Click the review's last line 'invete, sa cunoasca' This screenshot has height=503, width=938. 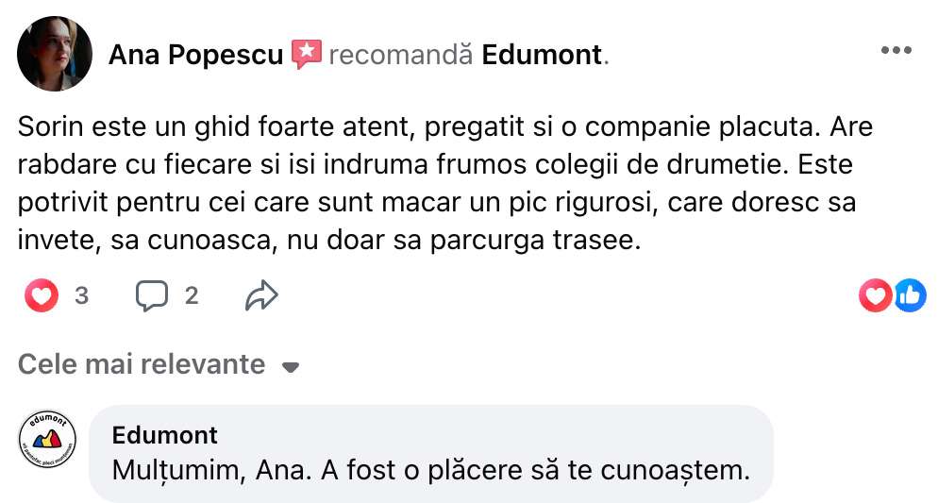click(x=329, y=241)
